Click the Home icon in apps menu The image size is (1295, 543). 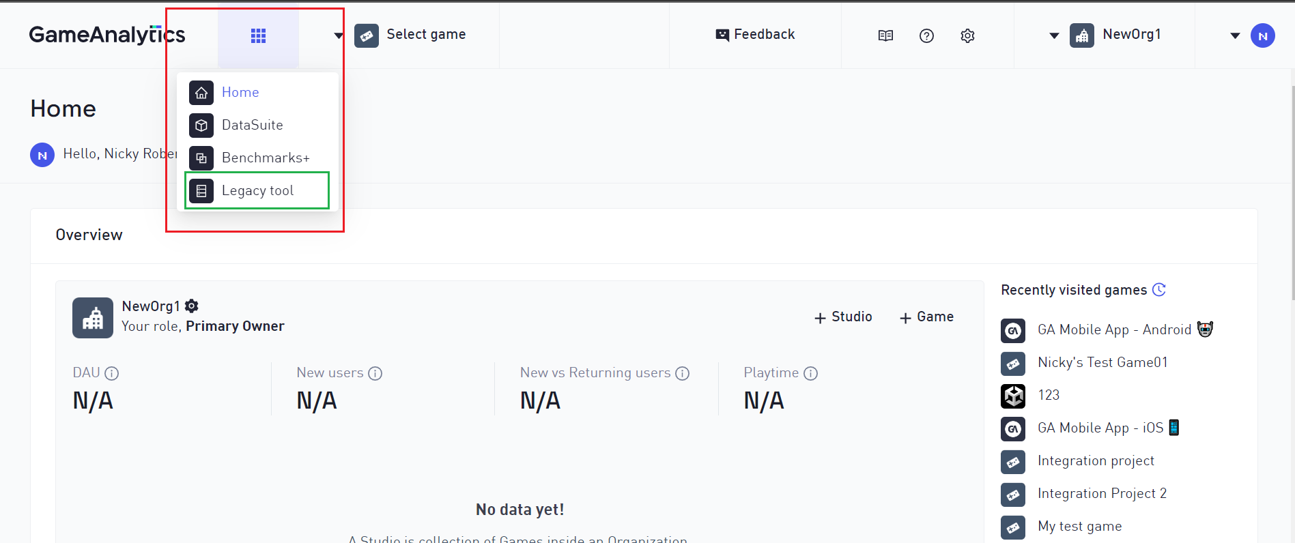(201, 93)
